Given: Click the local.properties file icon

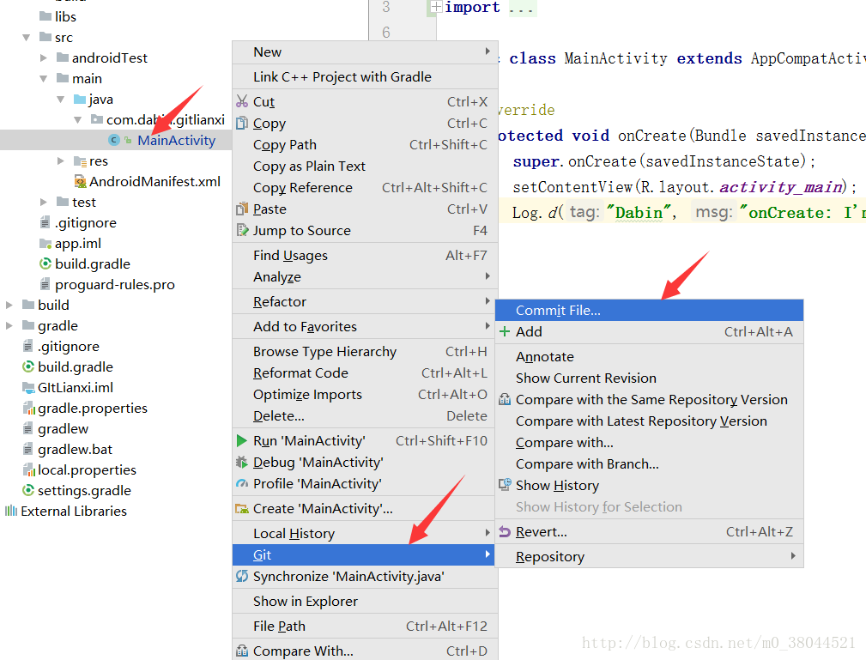Looking at the screenshot, I should pyautogui.click(x=28, y=469).
